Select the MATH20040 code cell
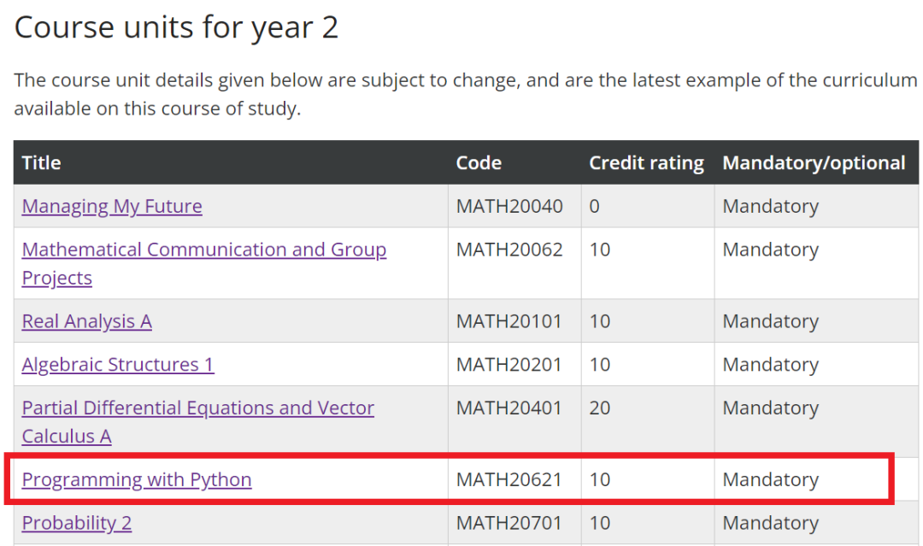This screenshot has height=546, width=923. pyautogui.click(x=509, y=207)
